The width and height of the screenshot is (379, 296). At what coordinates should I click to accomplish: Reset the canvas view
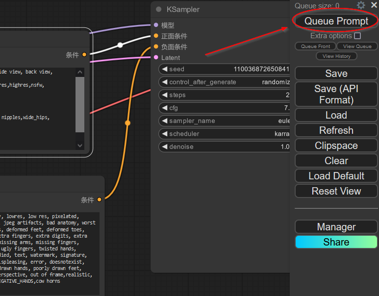point(336,191)
